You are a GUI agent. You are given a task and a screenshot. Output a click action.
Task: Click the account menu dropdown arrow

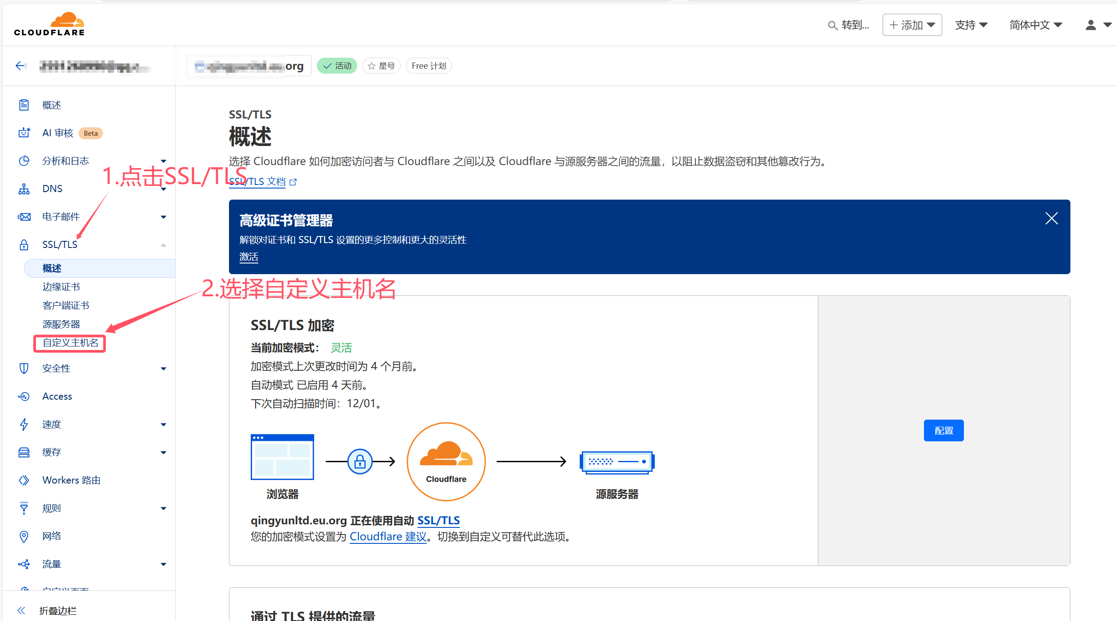1108,25
